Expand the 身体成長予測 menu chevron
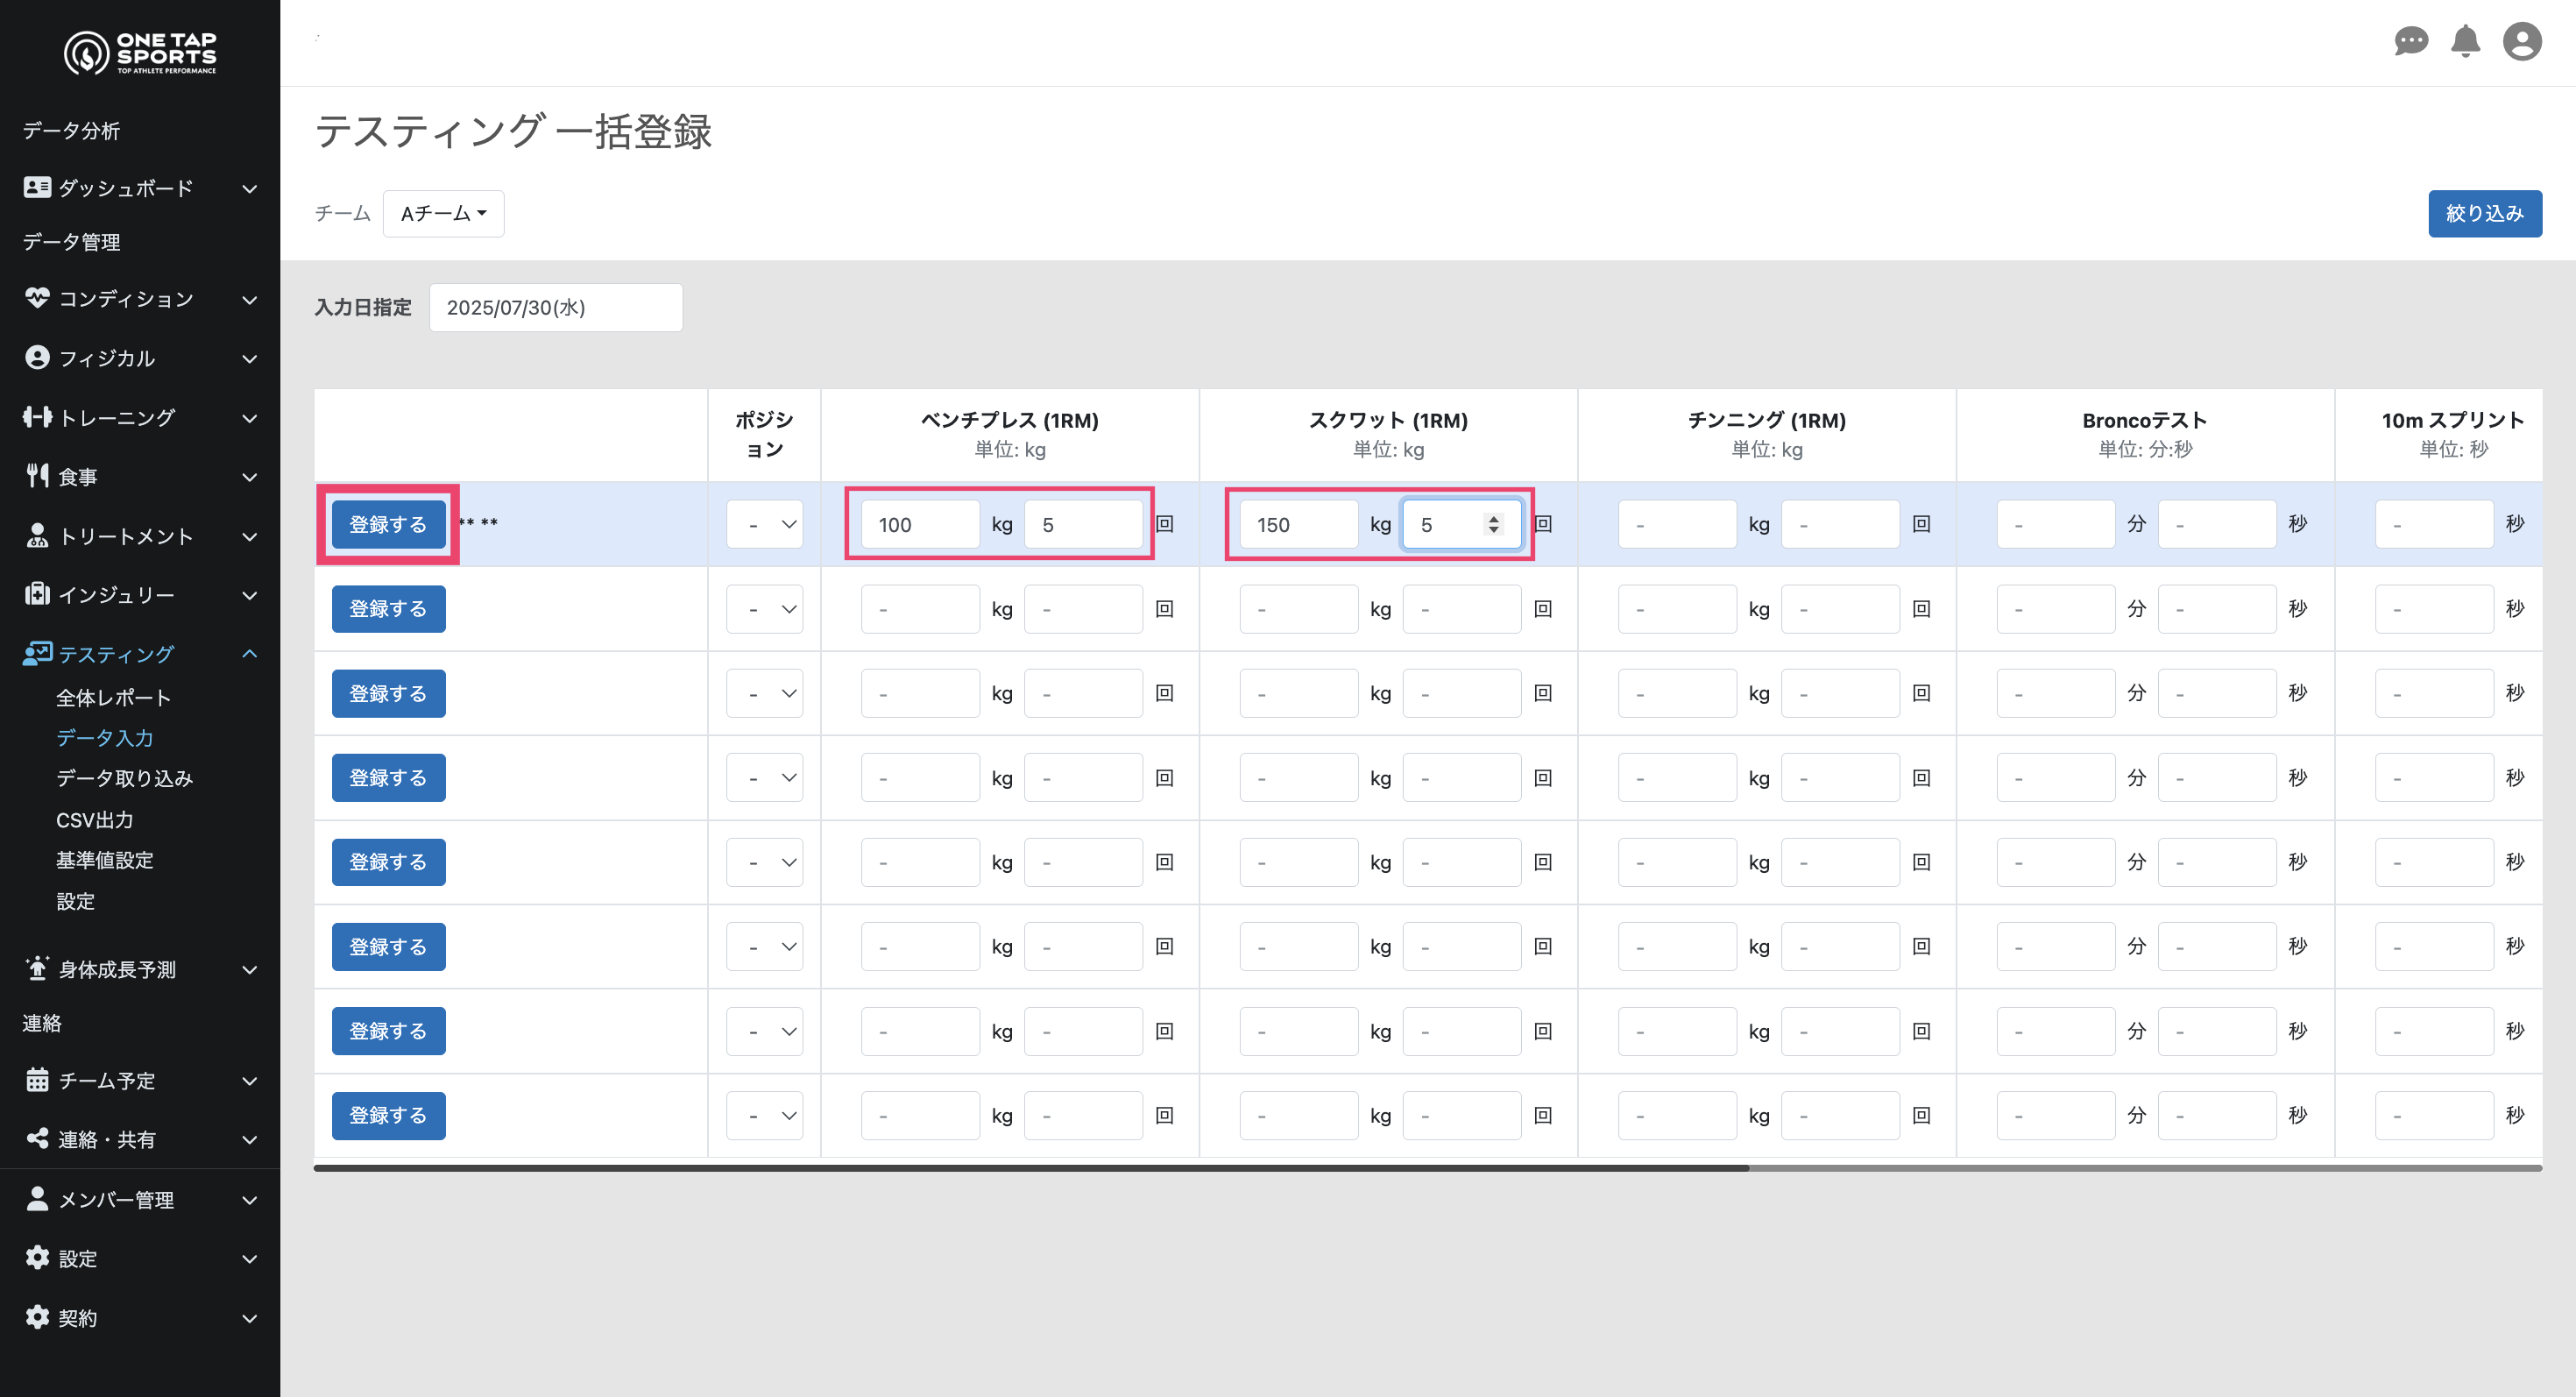 (x=250, y=969)
